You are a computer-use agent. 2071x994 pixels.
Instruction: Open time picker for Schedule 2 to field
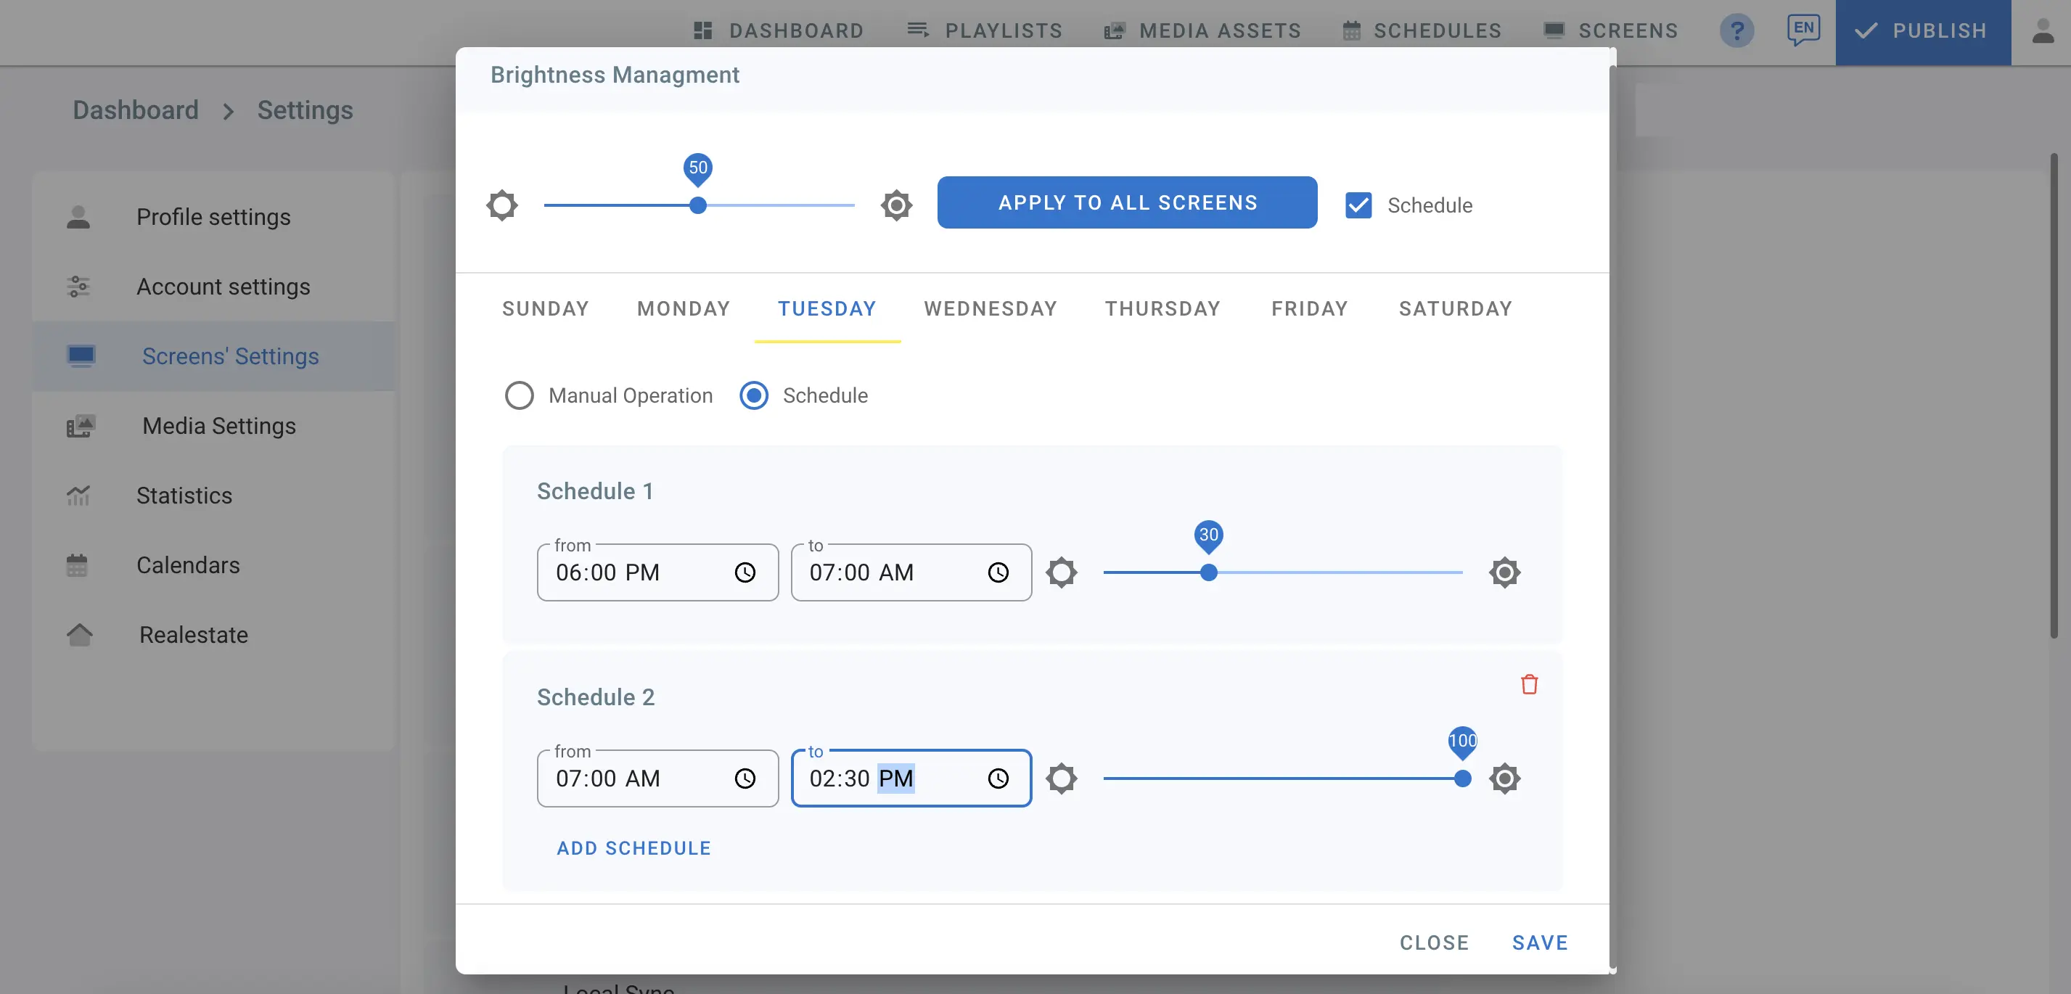[998, 778]
